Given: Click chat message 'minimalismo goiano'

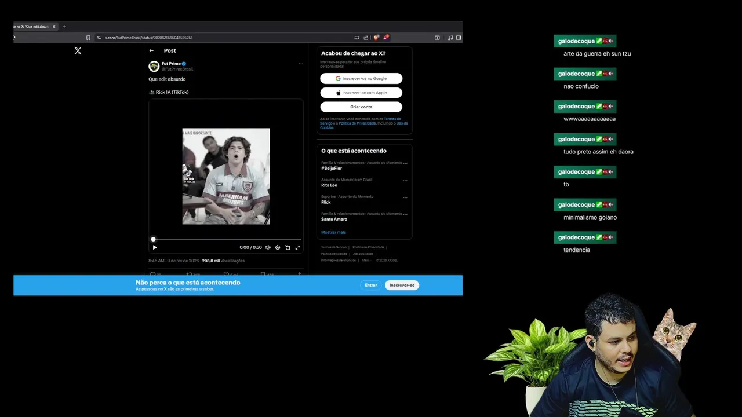Looking at the screenshot, I should [x=590, y=217].
